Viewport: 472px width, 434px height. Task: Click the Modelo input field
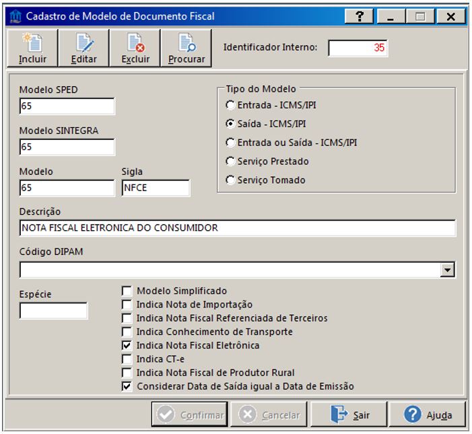(x=67, y=188)
